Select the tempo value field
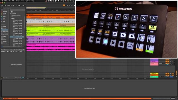The image size is (178, 100). pos(9,5)
